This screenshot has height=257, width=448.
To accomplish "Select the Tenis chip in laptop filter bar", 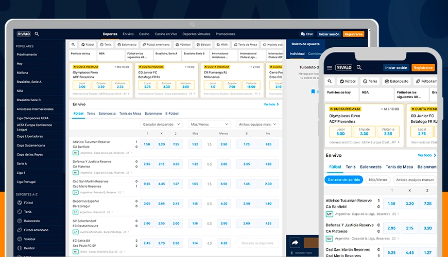I will pos(106,45).
